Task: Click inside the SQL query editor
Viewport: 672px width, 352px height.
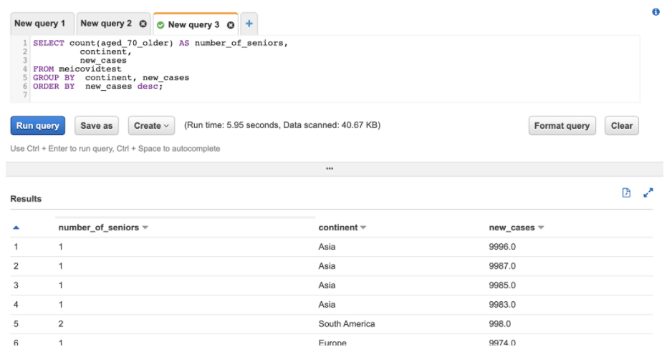Action: coord(335,69)
